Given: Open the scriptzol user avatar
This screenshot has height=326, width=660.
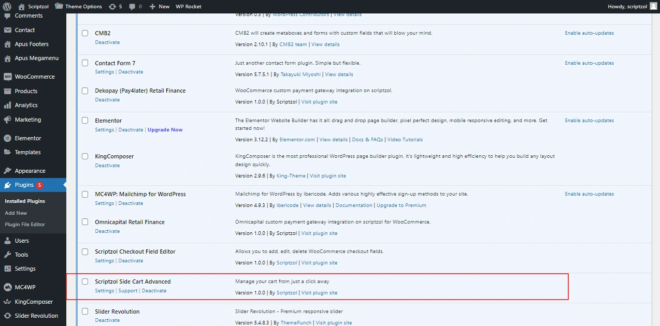Looking at the screenshot, I should pos(653,6).
